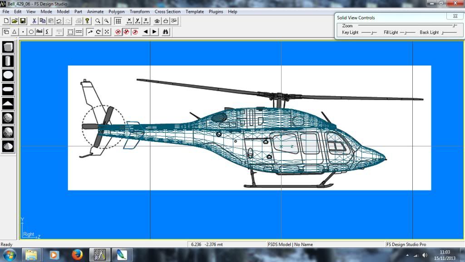
Task: Open the Transform menu
Action: [139, 11]
